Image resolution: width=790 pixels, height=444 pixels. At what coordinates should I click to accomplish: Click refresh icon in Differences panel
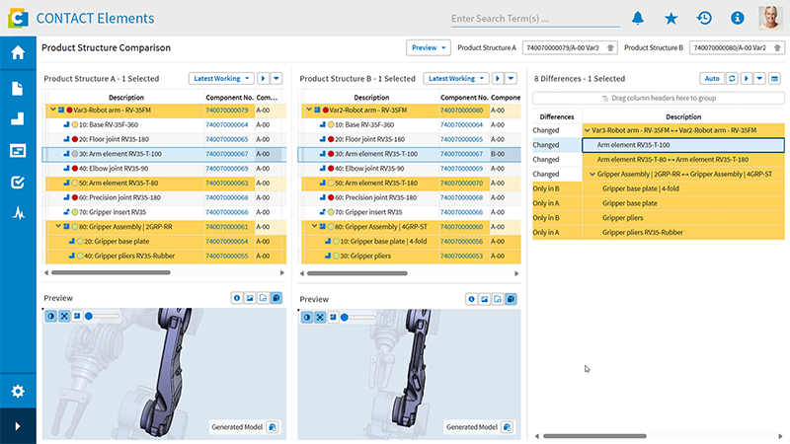click(732, 78)
